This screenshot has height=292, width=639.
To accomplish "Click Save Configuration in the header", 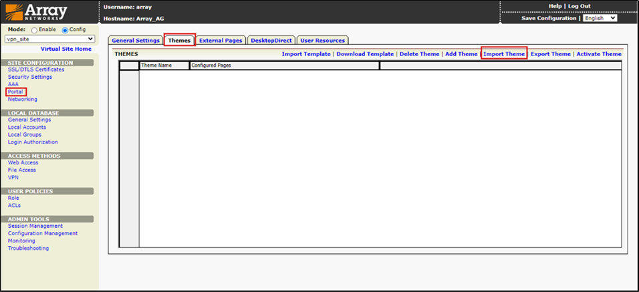I will tap(549, 18).
